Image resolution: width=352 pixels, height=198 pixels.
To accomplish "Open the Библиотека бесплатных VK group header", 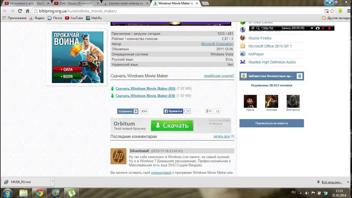I will [271, 76].
